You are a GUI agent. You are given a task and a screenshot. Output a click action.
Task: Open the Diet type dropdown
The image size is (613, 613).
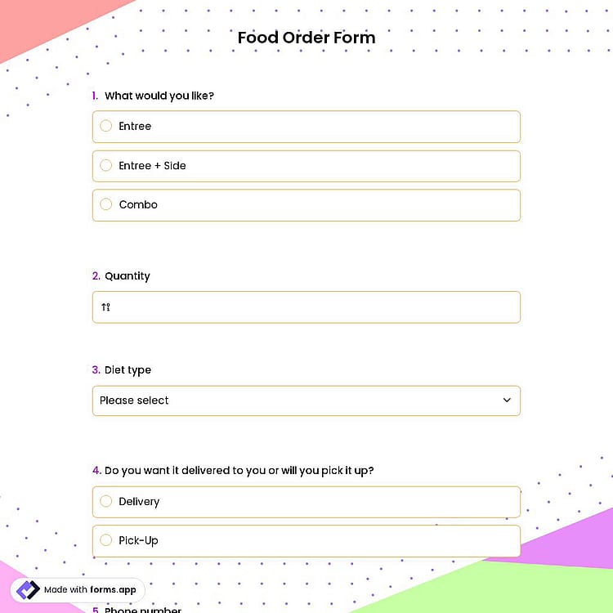click(306, 400)
